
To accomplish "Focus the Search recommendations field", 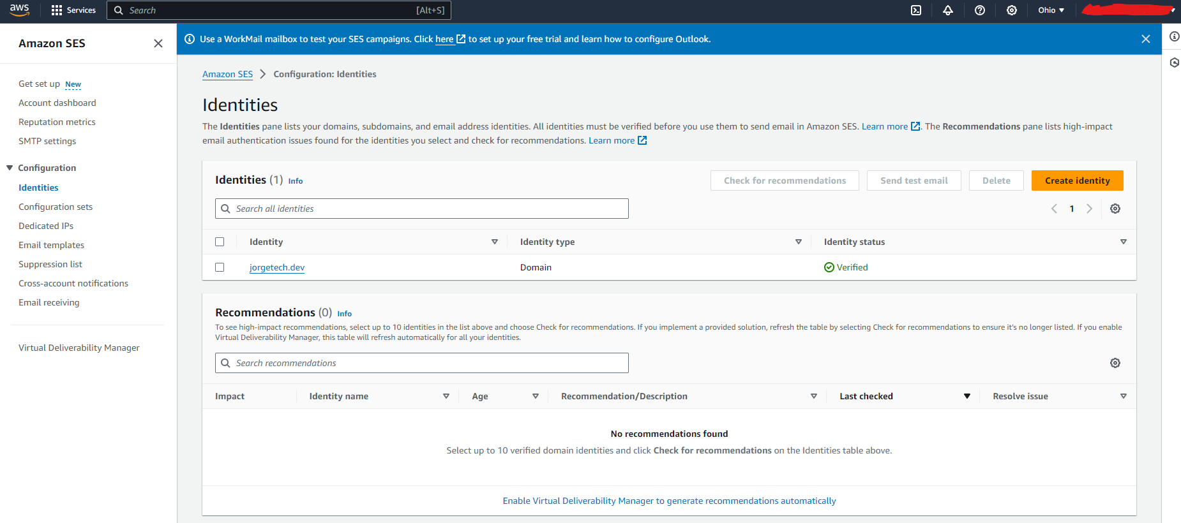I will (x=422, y=363).
